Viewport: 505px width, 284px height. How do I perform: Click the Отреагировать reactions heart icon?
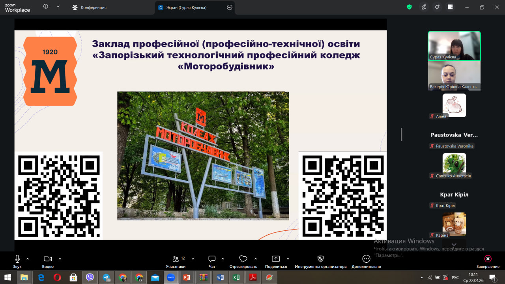[x=243, y=259]
